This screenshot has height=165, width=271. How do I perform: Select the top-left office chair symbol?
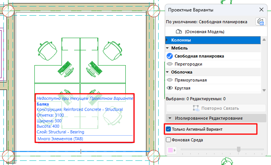[x=47, y=51]
